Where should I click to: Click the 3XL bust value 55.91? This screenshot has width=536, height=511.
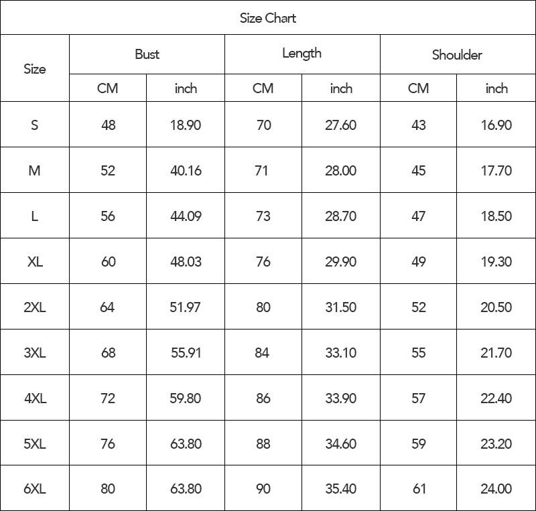tap(186, 353)
